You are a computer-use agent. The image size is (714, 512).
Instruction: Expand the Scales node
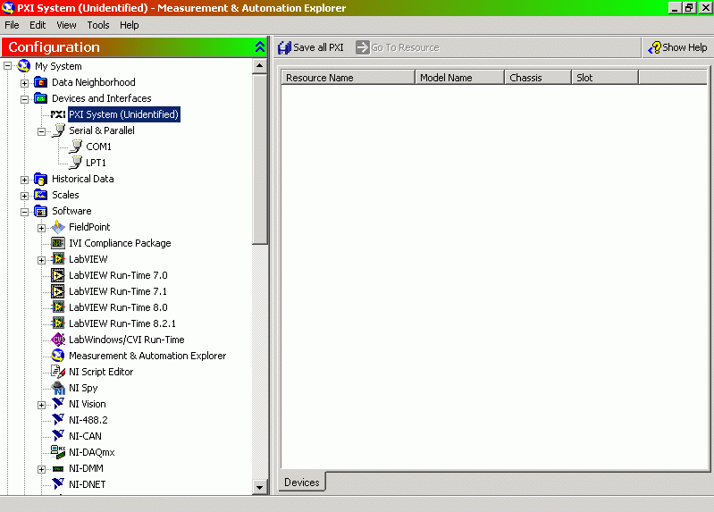pos(25,196)
